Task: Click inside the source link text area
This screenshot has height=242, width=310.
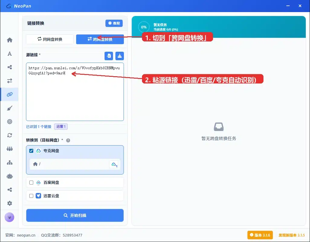Action: click(x=75, y=92)
